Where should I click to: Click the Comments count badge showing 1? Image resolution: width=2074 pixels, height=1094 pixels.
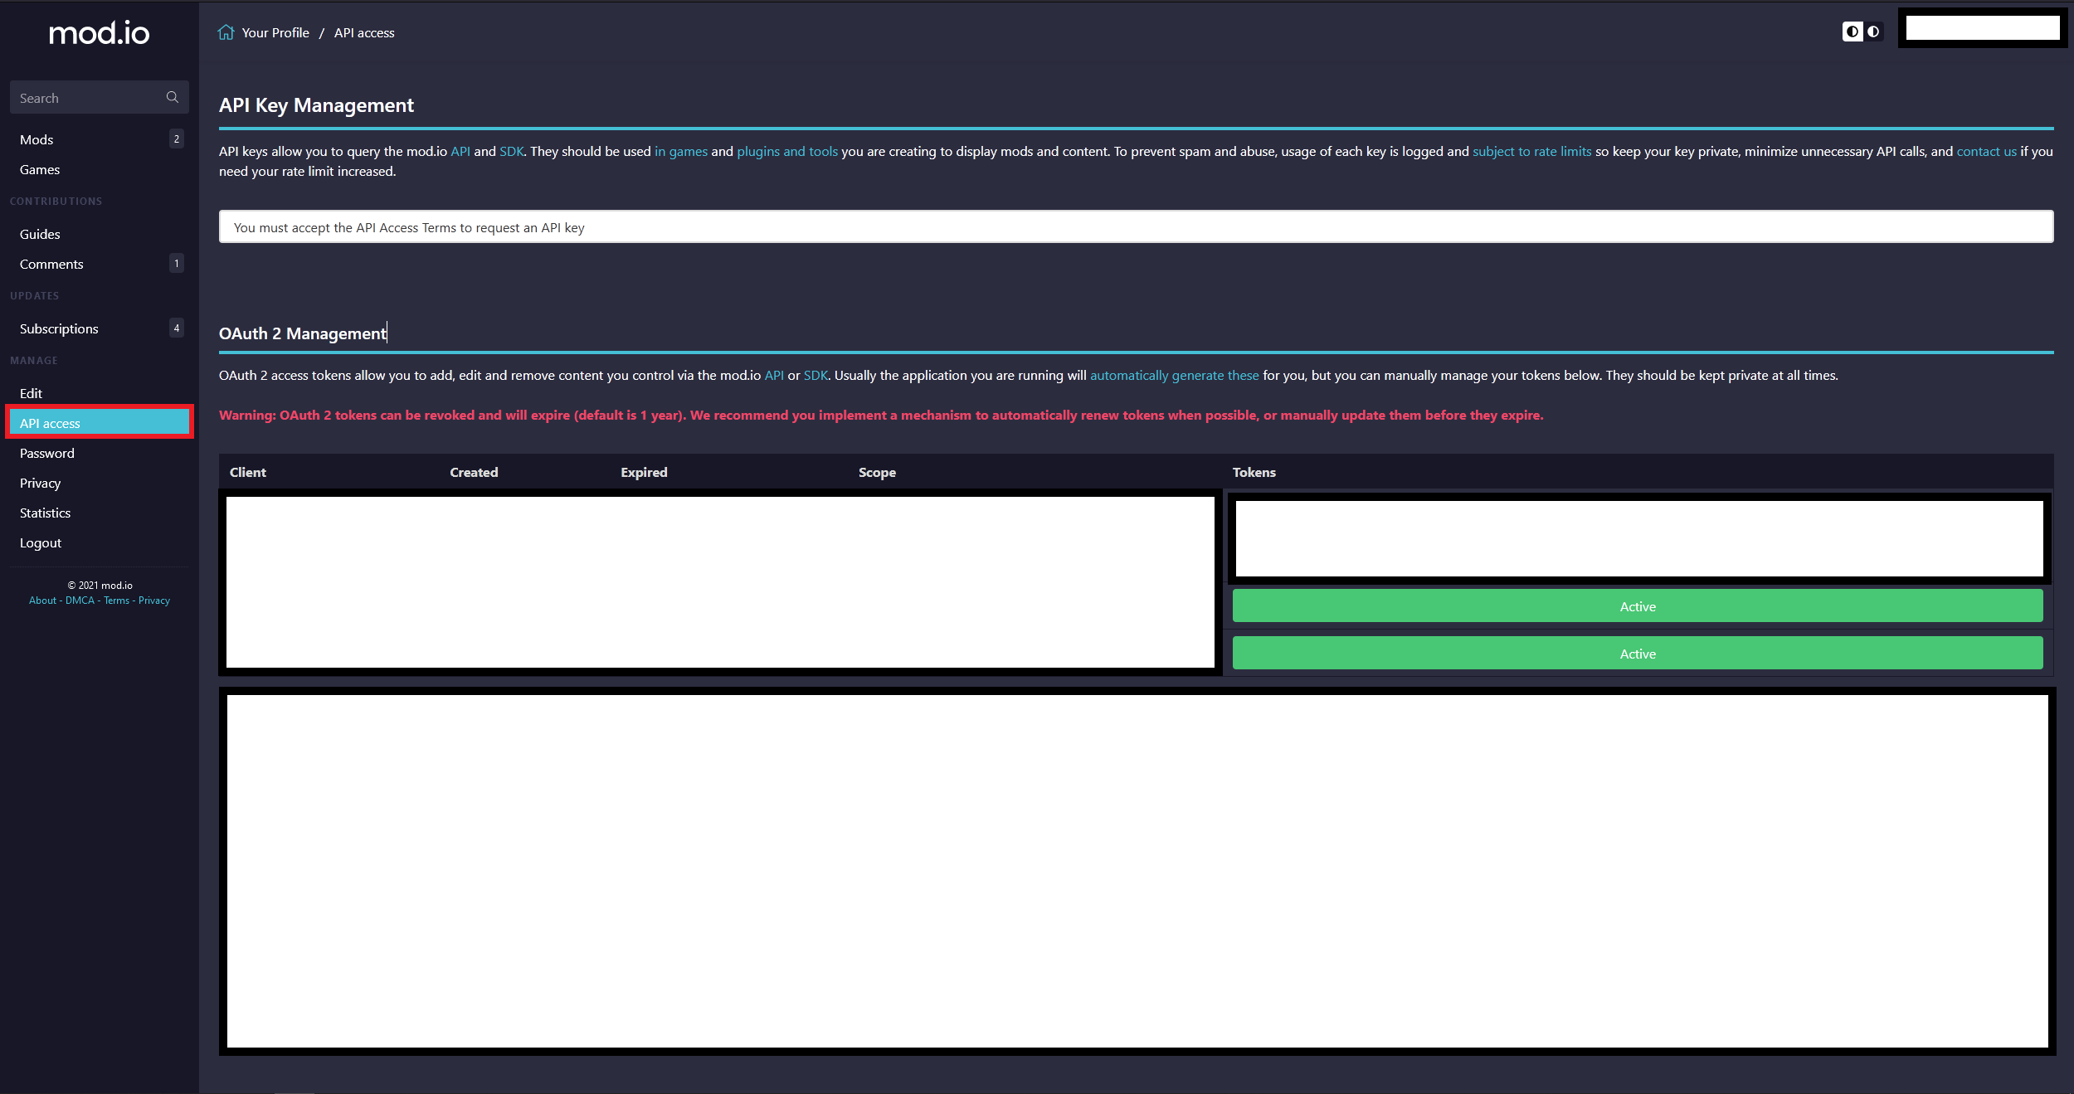[x=176, y=263]
